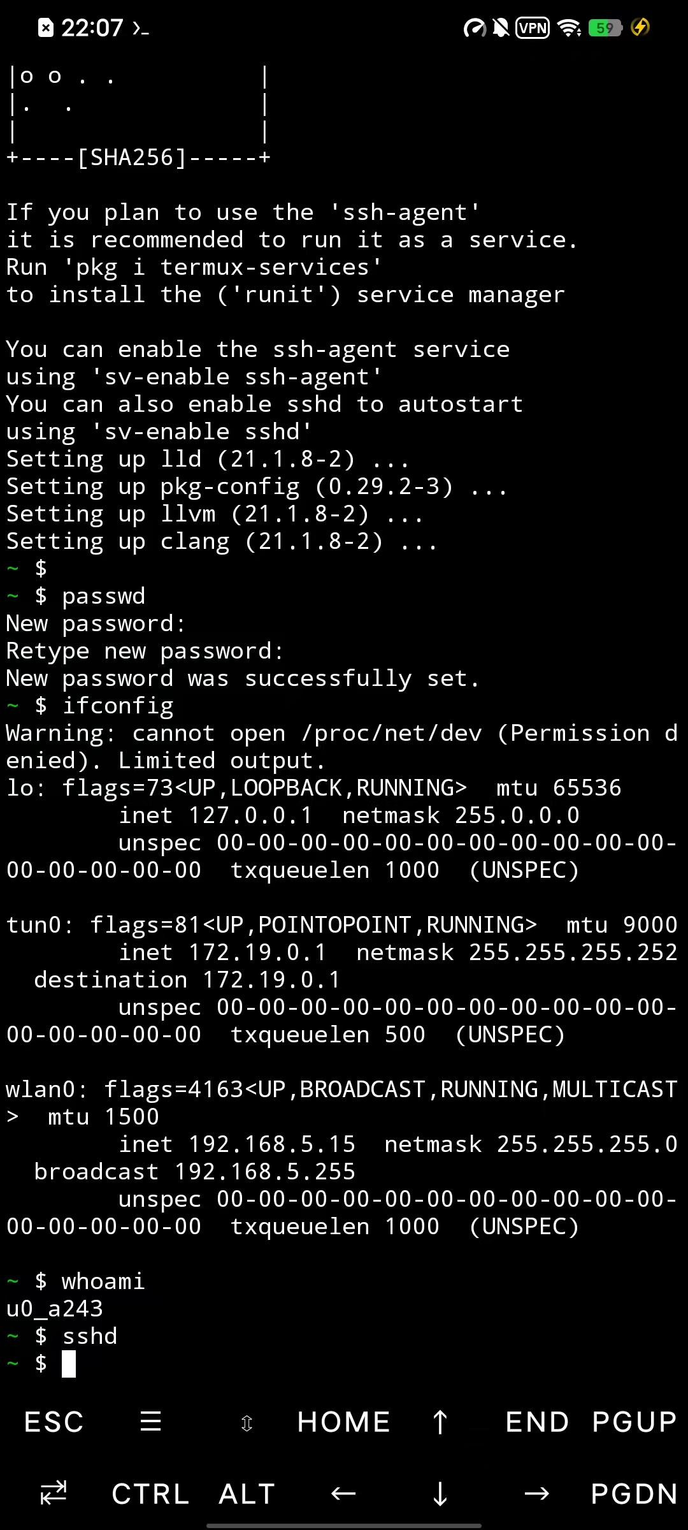Tap the left arrow key
This screenshot has width=688, height=1530.
tap(344, 1494)
